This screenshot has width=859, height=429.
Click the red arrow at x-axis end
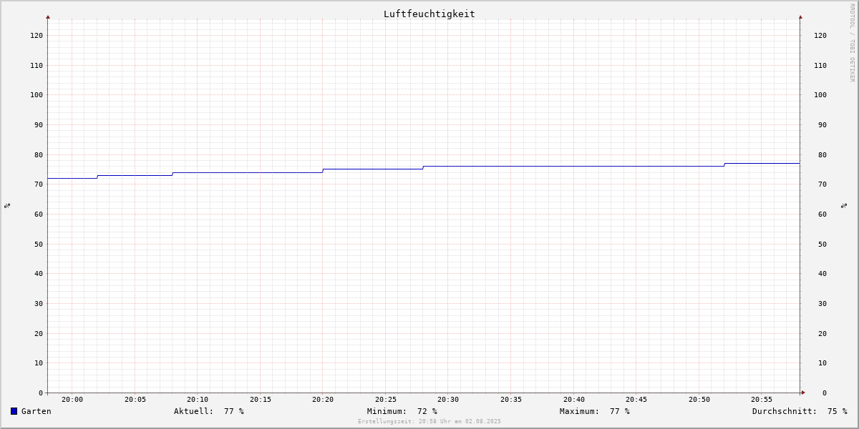tap(803, 392)
